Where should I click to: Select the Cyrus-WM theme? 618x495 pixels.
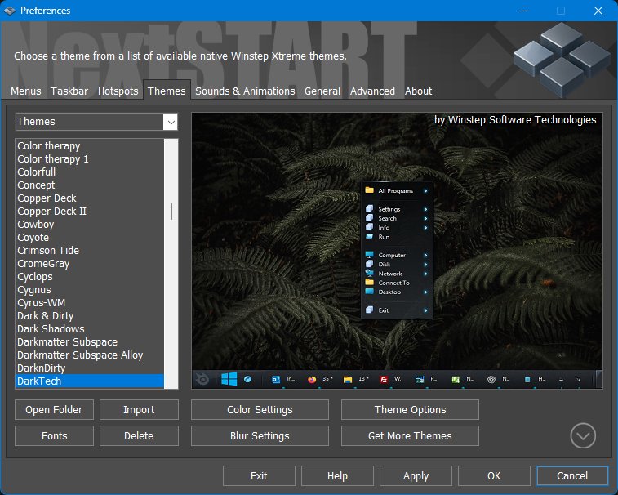[x=90, y=302]
